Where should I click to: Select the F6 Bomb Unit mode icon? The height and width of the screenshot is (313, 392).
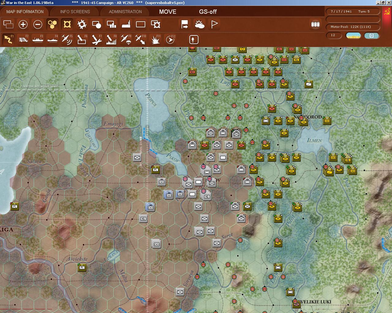tap(82, 39)
